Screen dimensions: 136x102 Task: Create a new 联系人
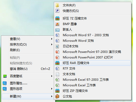tap(93, 30)
